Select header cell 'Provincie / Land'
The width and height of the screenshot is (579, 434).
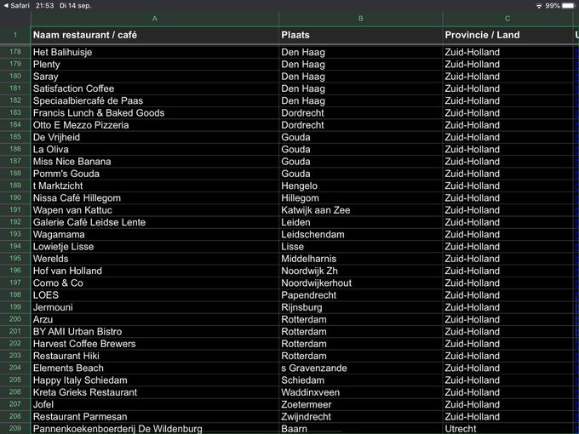click(507, 35)
